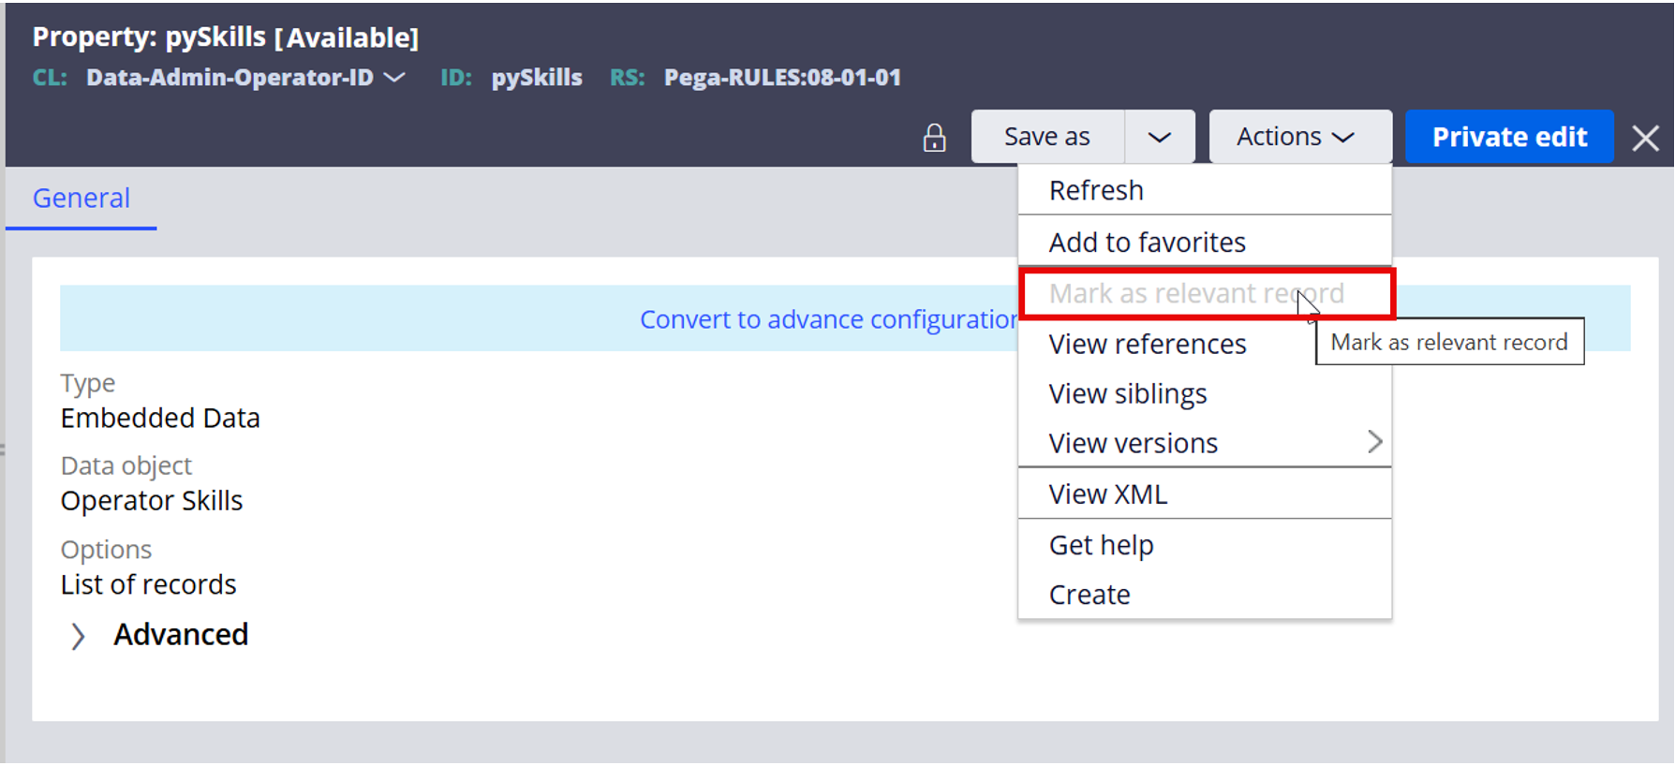Click Get help menu entry

1101,545
